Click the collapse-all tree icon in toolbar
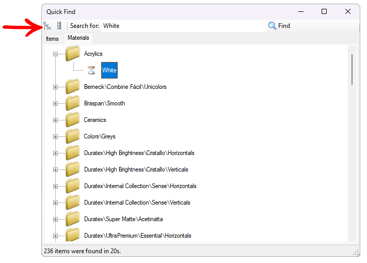 click(59, 26)
